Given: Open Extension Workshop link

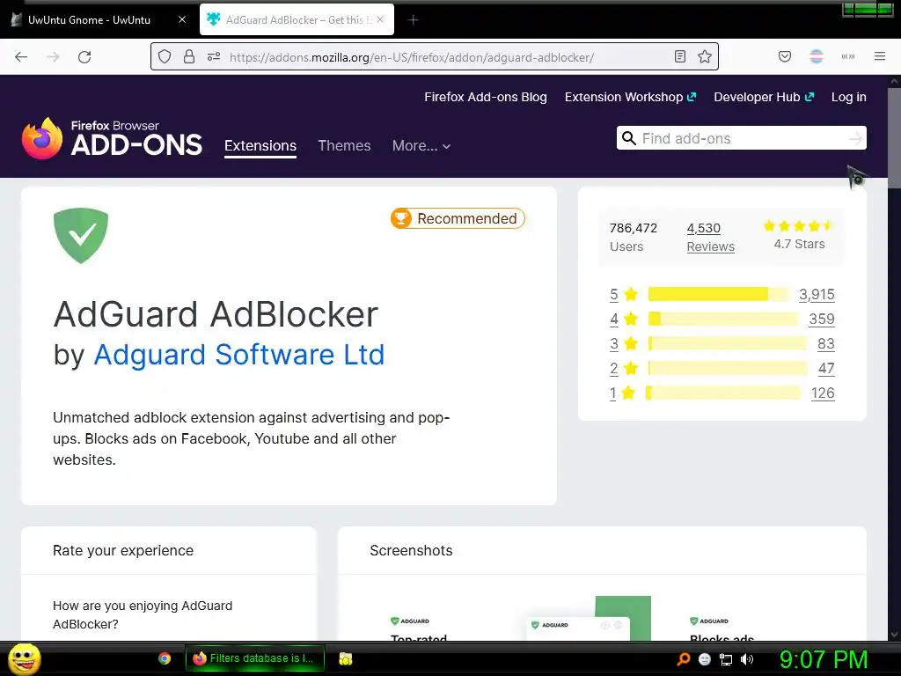Looking at the screenshot, I should pyautogui.click(x=630, y=97).
